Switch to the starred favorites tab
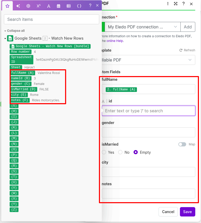Screen dimensions: 201x223 (7, 6)
